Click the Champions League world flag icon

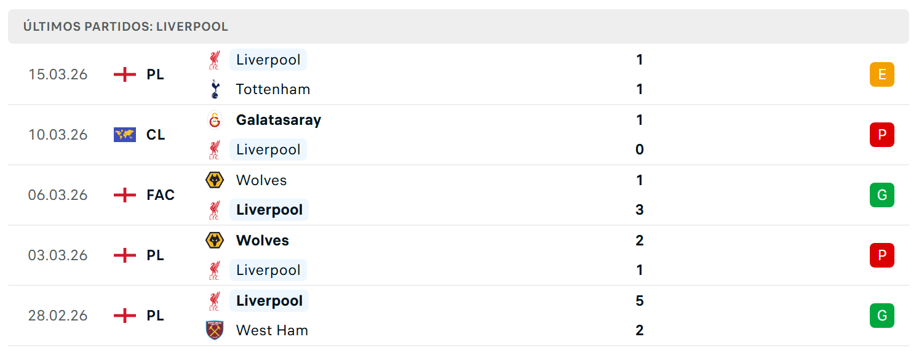[x=125, y=135]
